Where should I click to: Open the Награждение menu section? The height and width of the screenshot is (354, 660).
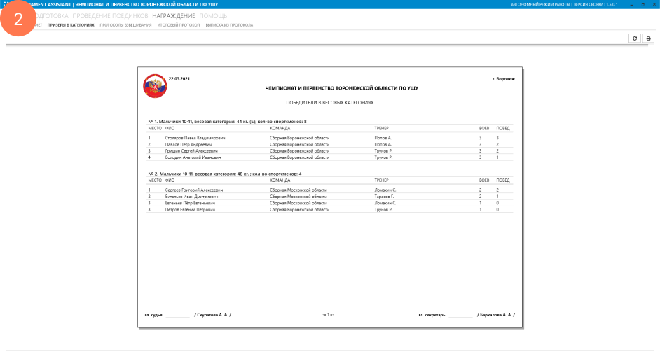click(x=173, y=15)
